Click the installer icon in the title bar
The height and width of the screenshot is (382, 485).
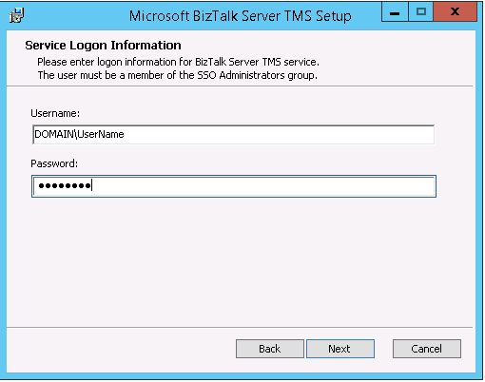click(x=16, y=15)
